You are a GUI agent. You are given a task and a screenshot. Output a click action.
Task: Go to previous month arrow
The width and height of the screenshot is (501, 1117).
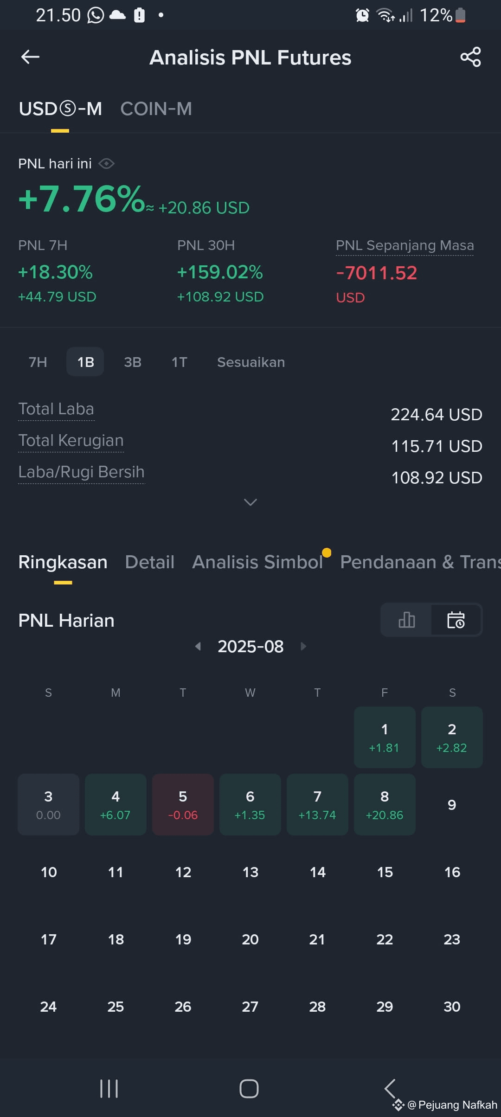[x=198, y=646]
